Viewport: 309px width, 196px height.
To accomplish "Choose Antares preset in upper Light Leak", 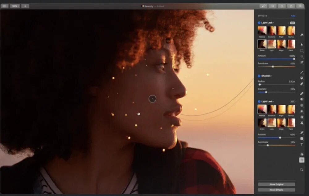I will [x=272, y=31].
